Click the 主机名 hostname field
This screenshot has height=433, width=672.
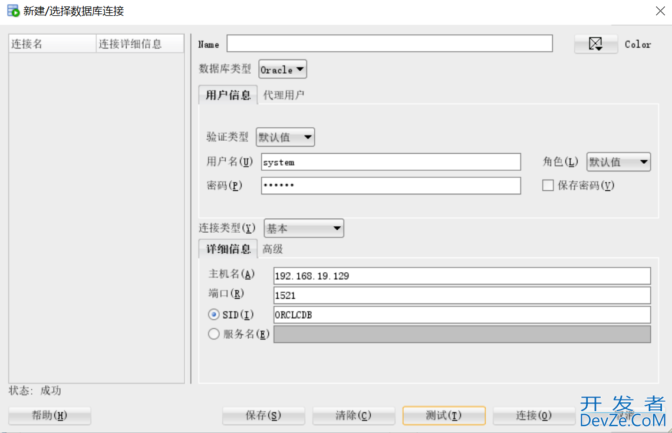pyautogui.click(x=462, y=276)
